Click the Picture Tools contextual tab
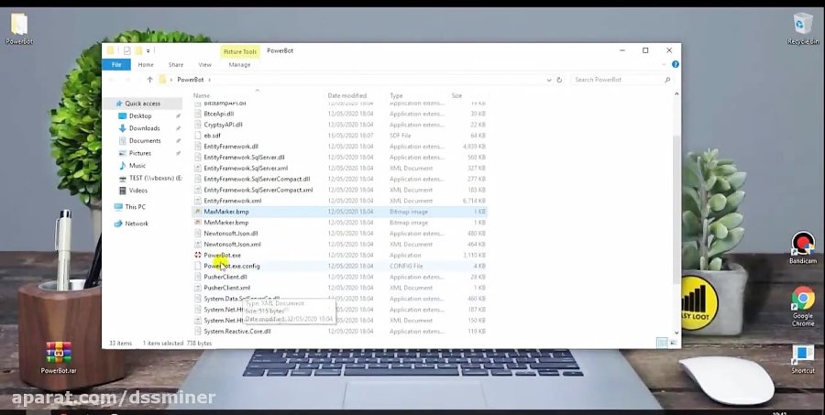This screenshot has height=415, width=825. (240, 51)
